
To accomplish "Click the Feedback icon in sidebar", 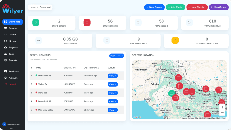I will coord(5,71).
